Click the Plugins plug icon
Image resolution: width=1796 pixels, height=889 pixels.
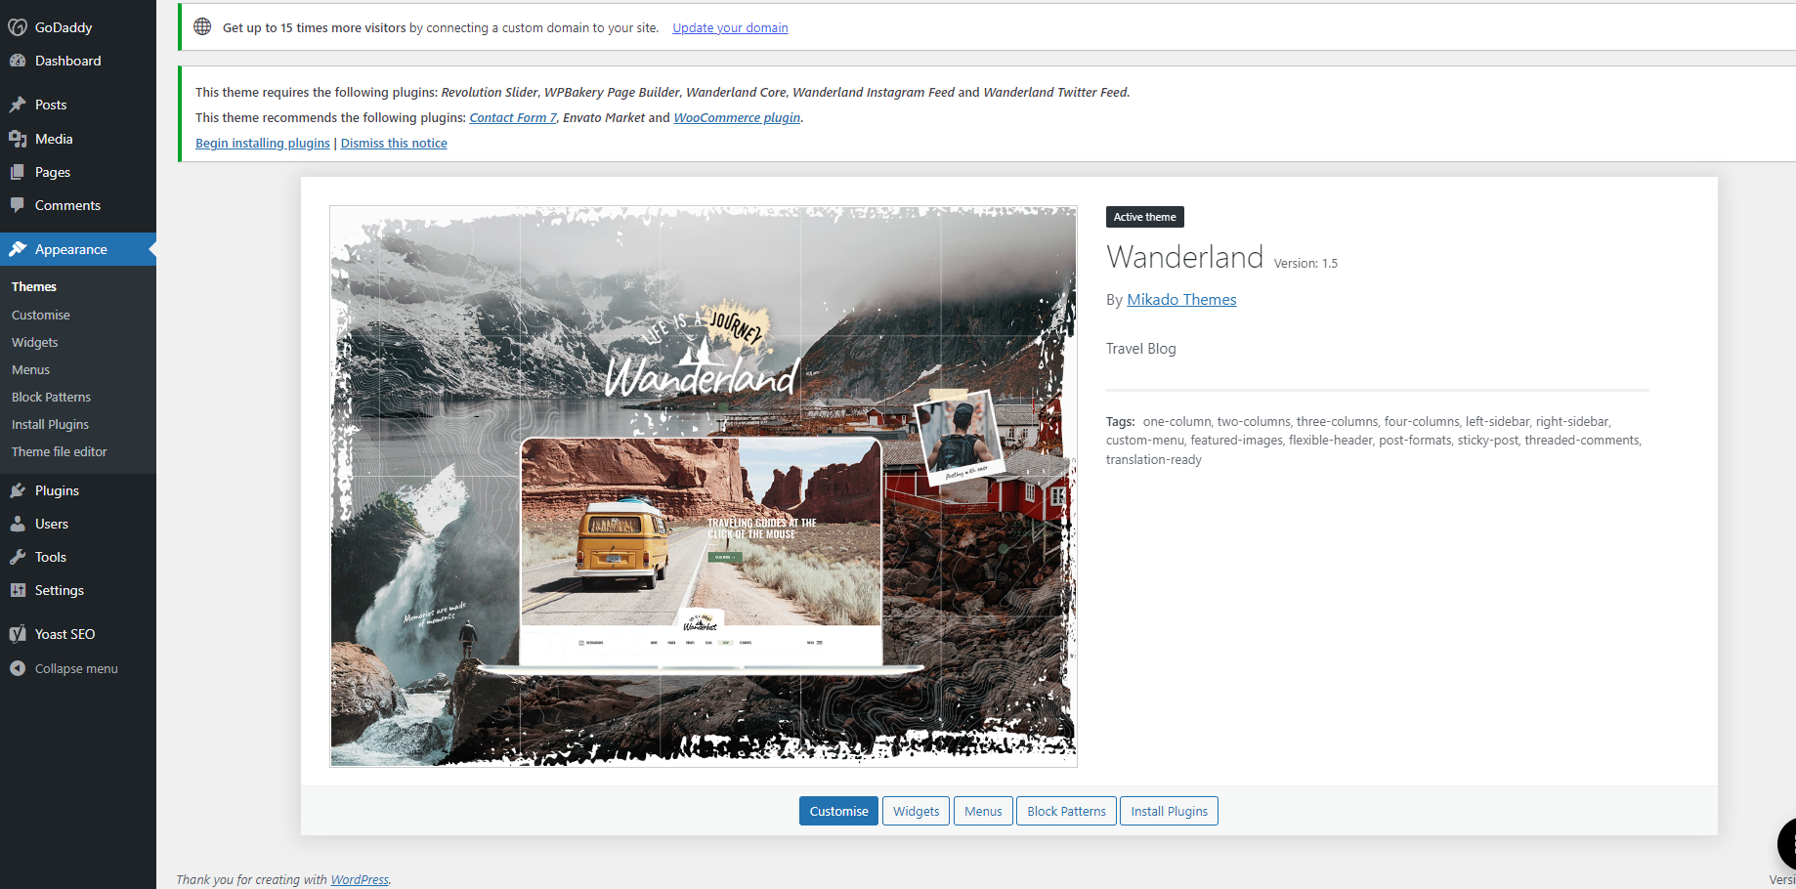point(18,490)
